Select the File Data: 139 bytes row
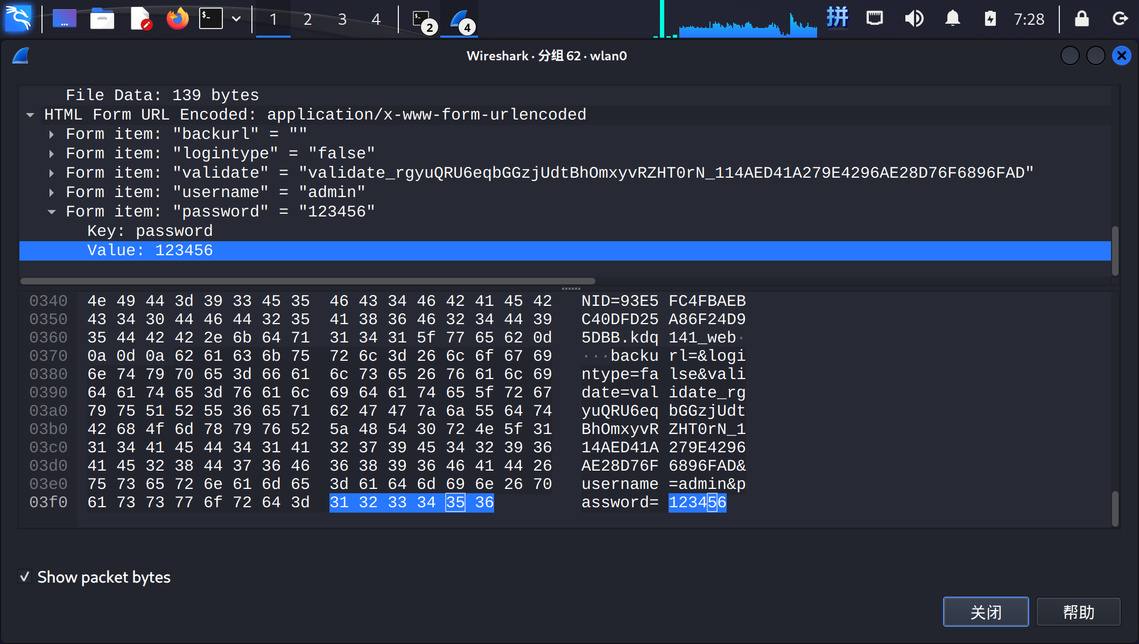 (x=565, y=95)
